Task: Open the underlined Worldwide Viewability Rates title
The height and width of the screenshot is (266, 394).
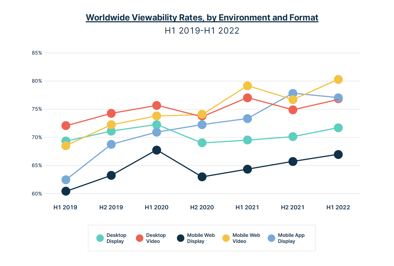Action: coord(202,18)
